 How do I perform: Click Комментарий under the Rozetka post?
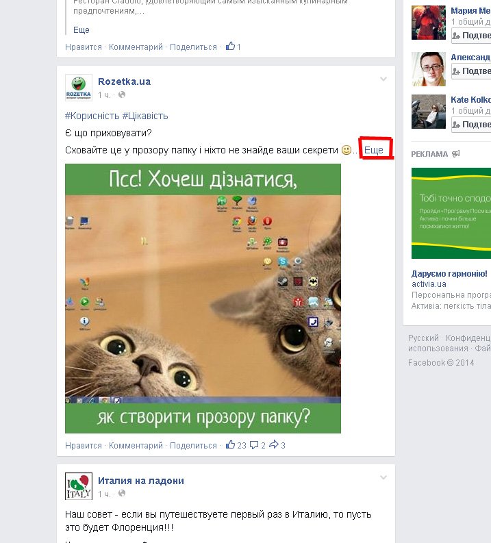click(x=136, y=445)
